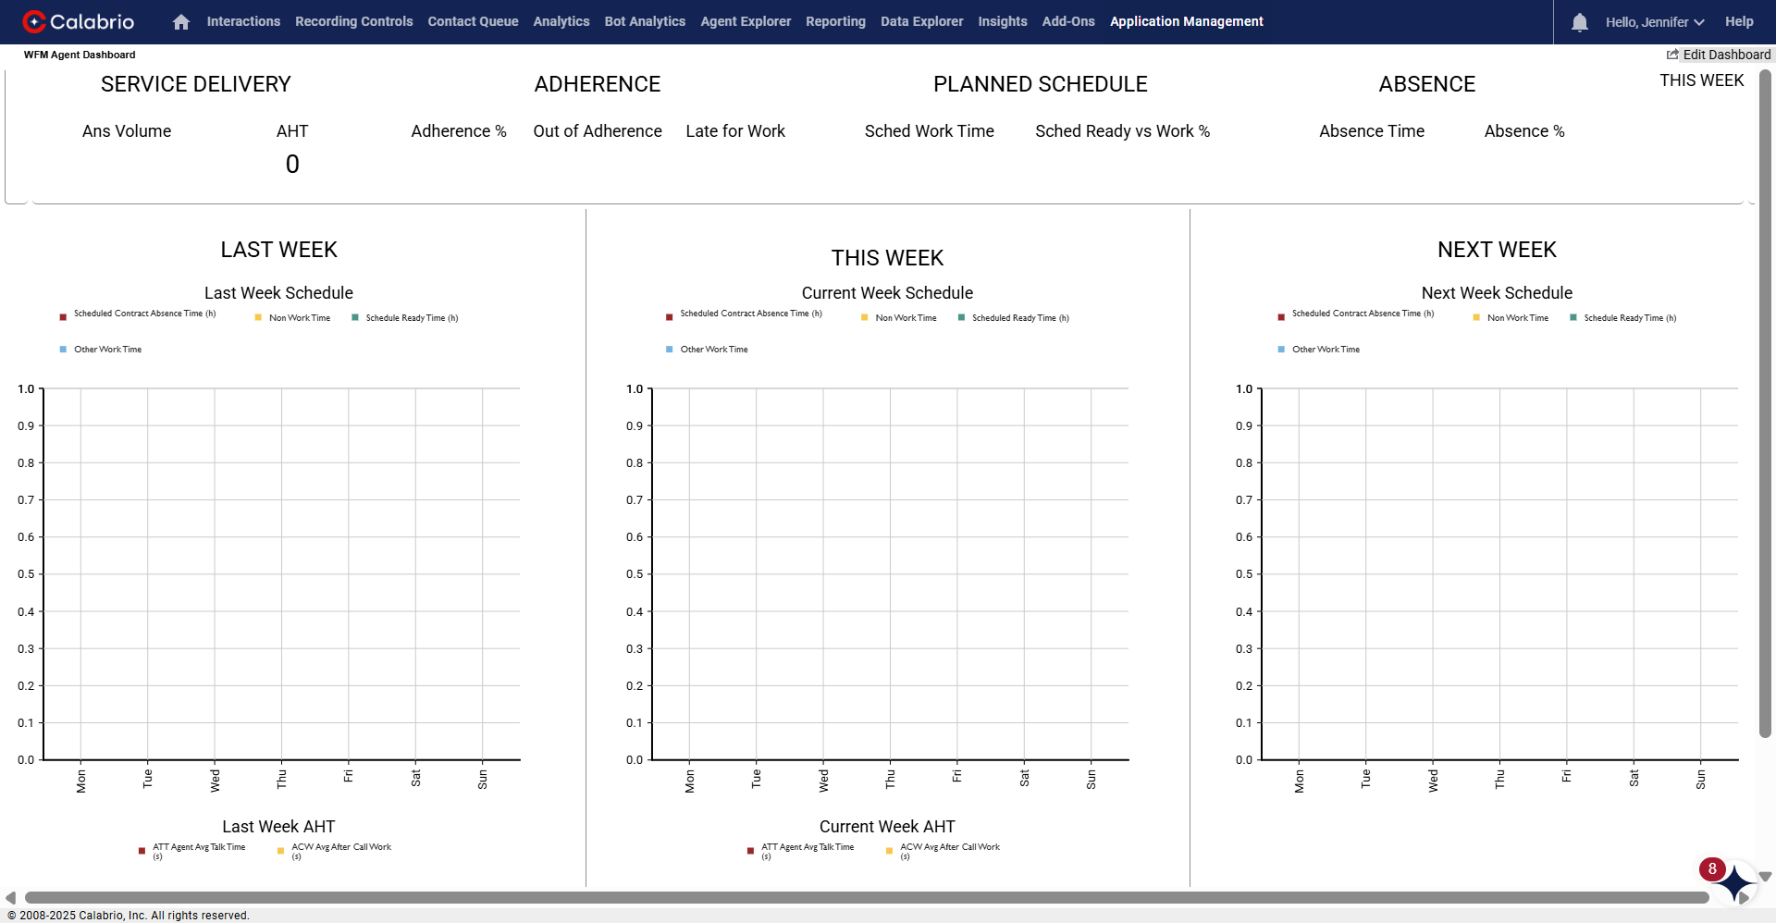Image resolution: width=1776 pixels, height=923 pixels.
Task: Open the Application Management menu
Action: [1186, 21]
